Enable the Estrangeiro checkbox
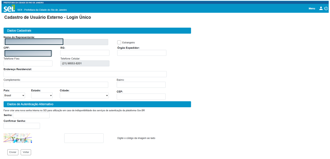The image size is (330, 159). tap(119, 42)
